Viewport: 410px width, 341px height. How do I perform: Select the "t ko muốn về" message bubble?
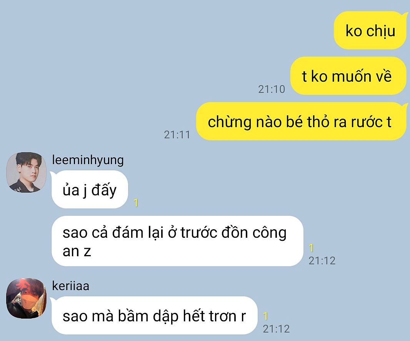[348, 76]
